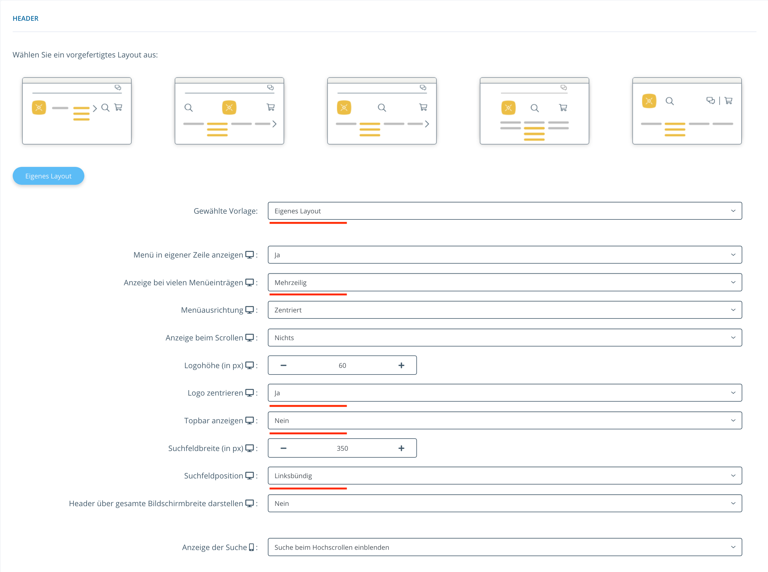Click the Logohöhe value field showing 60
Viewport: 768px width, 572px height.
(x=342, y=365)
